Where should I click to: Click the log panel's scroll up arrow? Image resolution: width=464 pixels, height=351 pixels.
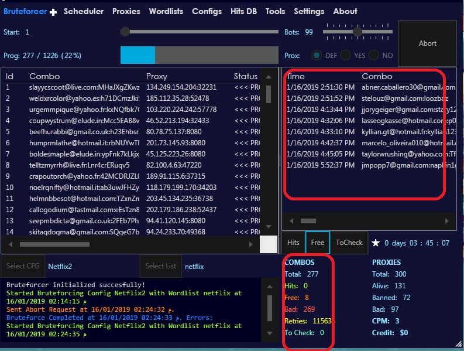point(270,287)
